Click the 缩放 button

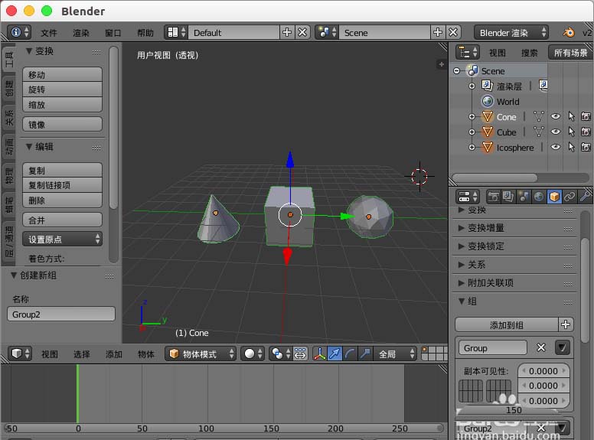click(x=62, y=105)
